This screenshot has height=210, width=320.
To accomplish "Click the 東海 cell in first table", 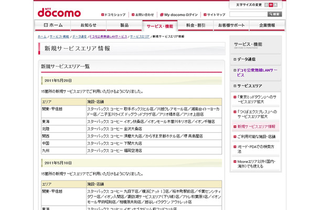I will [x=63, y=122].
